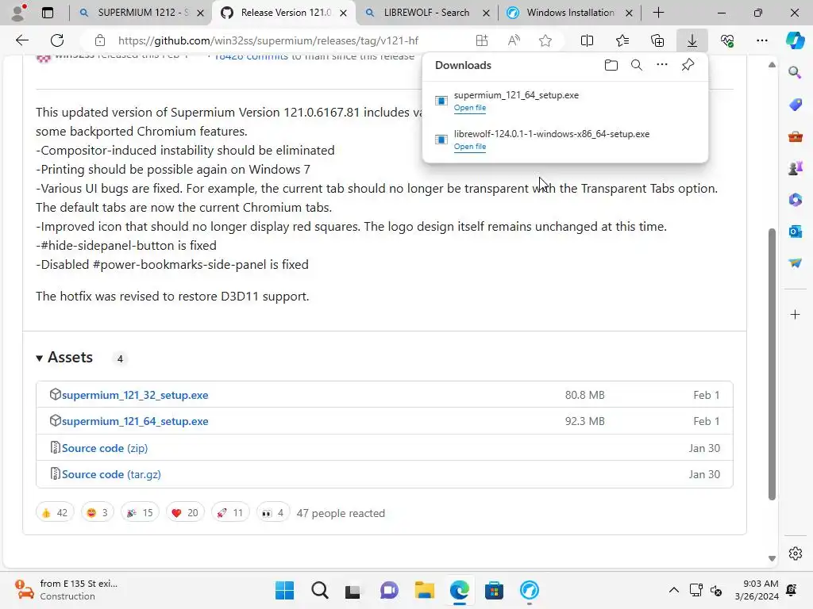Open the traffic widget on taskbar

pos(67,590)
